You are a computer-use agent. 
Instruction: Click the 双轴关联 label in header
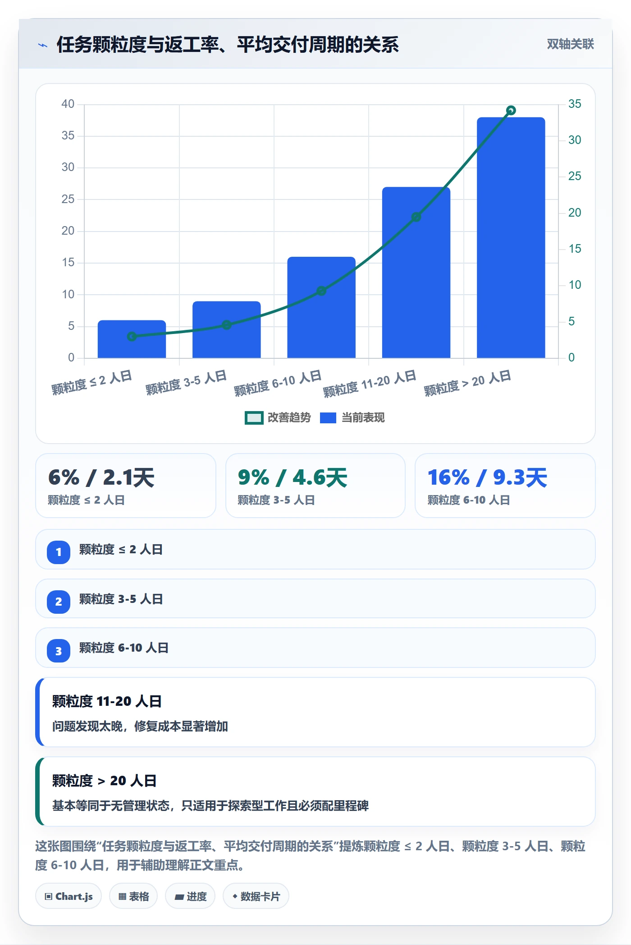[x=570, y=44]
